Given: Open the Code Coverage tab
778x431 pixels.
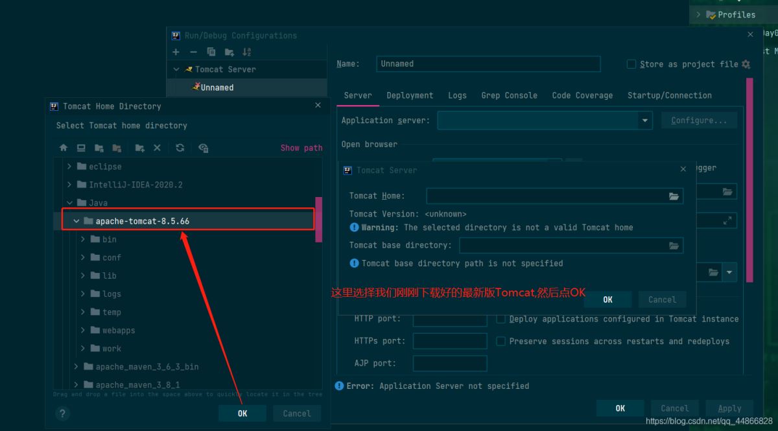Looking at the screenshot, I should click(582, 95).
